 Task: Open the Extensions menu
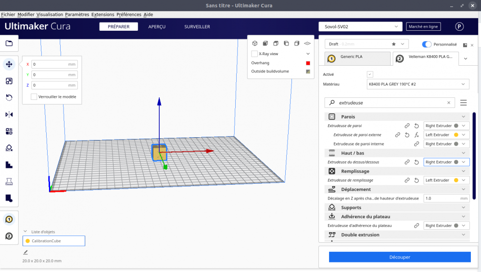[102, 14]
